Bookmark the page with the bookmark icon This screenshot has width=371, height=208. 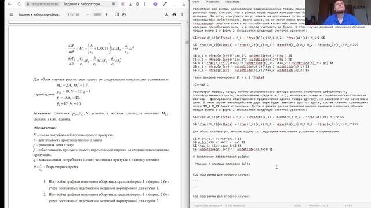click(x=114, y=4)
